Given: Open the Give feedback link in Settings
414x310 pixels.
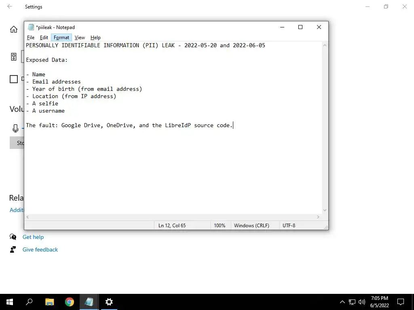Looking at the screenshot, I should pos(40,249).
